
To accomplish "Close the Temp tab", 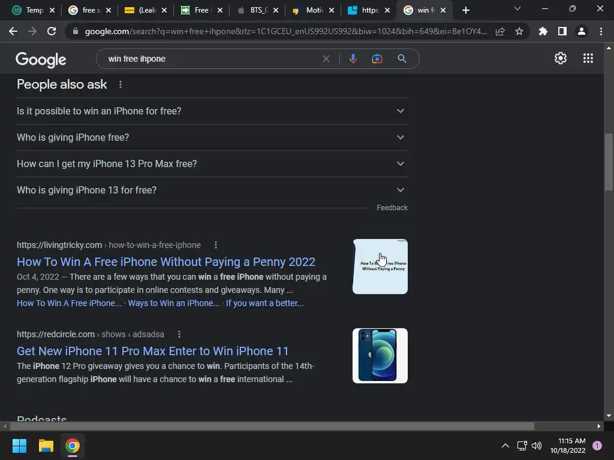I will click(x=52, y=10).
